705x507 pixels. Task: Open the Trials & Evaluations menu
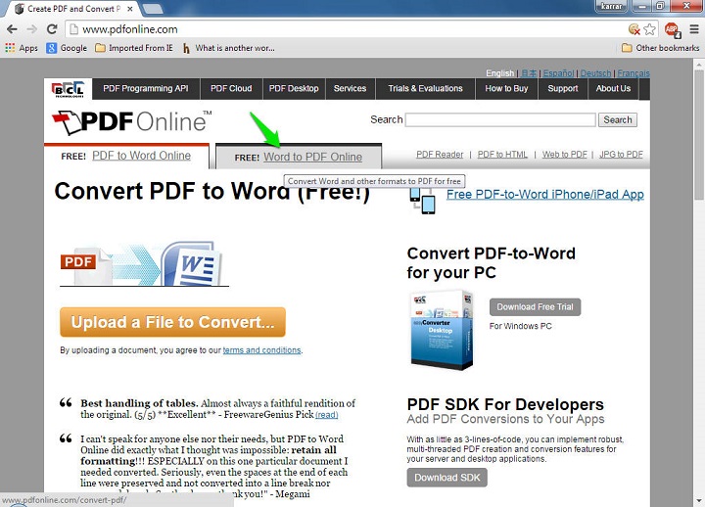click(425, 88)
